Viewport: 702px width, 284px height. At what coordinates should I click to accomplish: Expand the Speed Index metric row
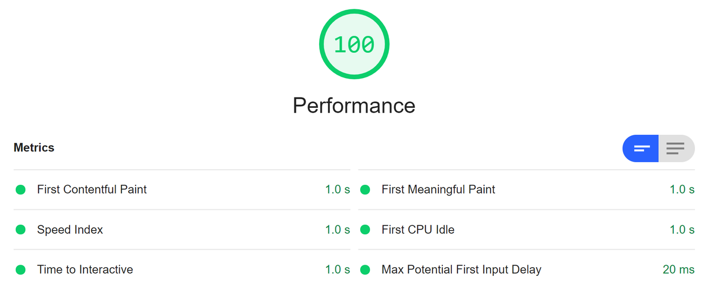[70, 230]
